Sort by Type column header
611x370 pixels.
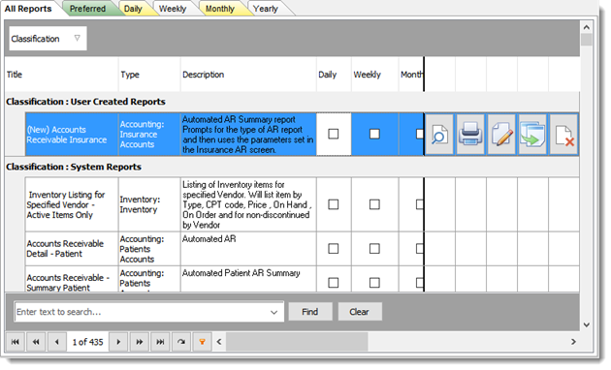point(149,75)
